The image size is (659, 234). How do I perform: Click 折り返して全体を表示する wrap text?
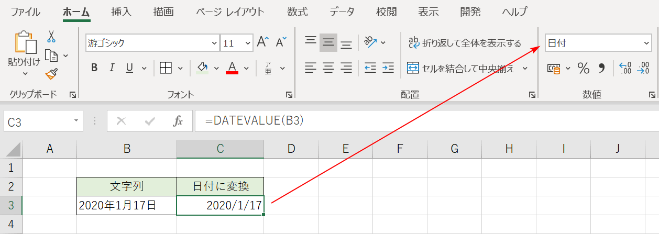tap(465, 43)
